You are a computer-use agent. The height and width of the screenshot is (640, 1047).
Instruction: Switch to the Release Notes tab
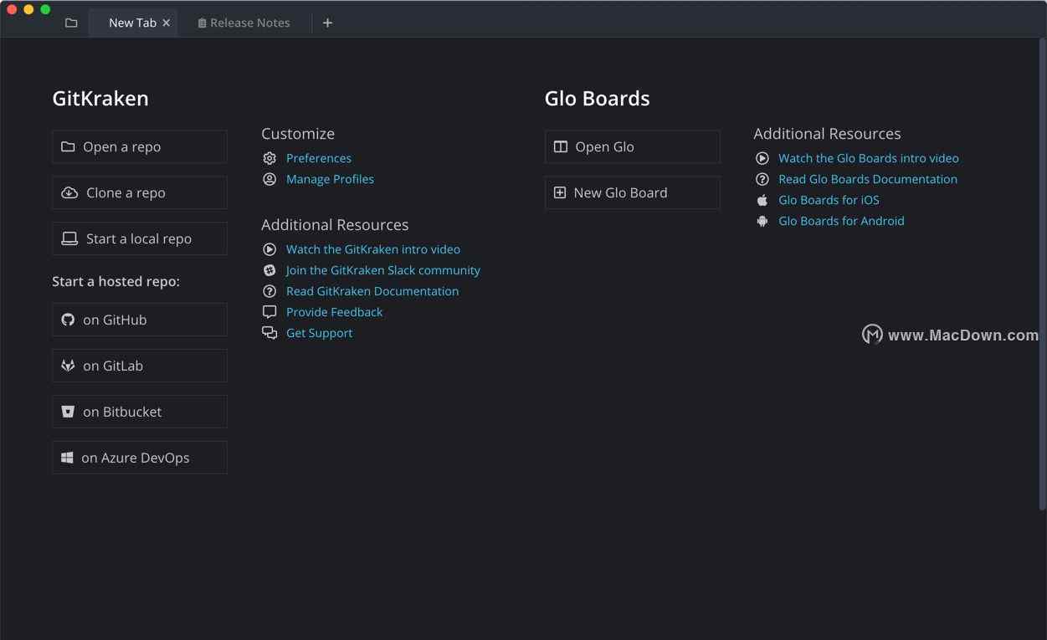[244, 23]
